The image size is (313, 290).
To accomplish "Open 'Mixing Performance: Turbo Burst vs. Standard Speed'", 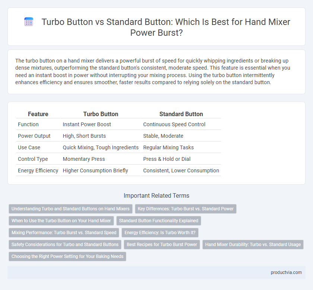I will (64, 233).
